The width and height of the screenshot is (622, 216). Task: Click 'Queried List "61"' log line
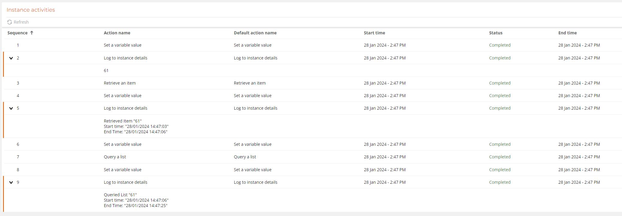[x=120, y=195]
